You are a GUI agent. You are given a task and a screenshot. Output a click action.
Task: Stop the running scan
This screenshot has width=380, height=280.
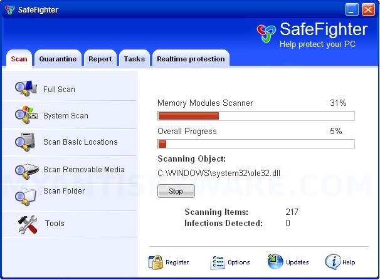pos(176,191)
